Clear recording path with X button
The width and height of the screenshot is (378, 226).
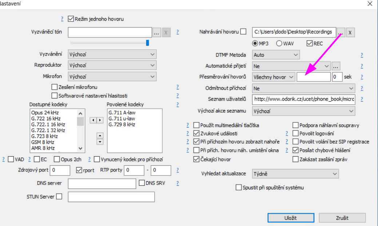(350, 32)
